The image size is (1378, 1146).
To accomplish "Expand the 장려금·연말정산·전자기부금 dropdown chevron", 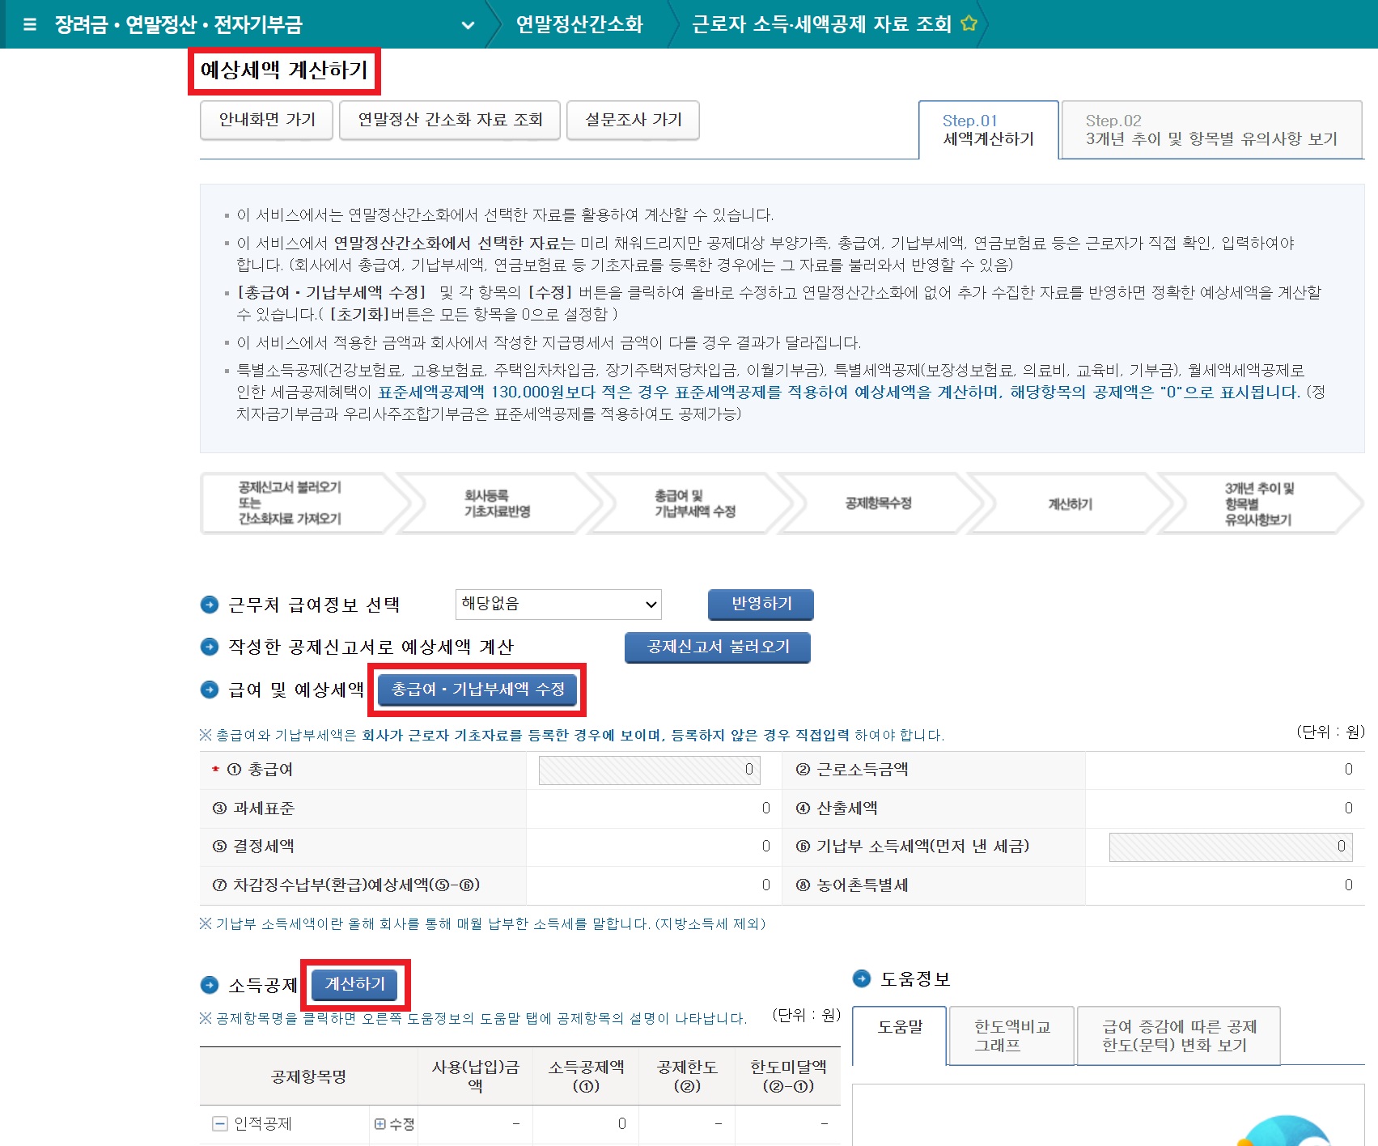I will tap(468, 25).
